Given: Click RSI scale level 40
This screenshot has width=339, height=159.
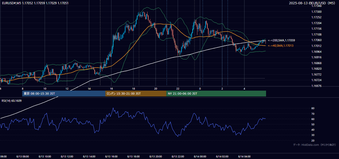Looking at the screenshot, I should [313, 130].
